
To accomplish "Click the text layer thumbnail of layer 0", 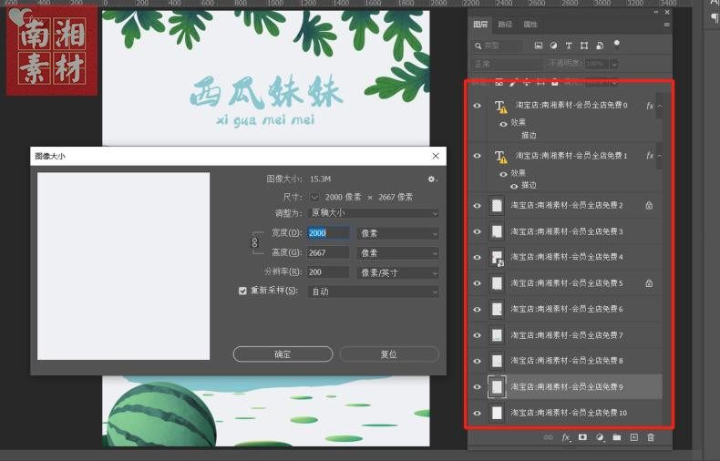I will (500, 106).
